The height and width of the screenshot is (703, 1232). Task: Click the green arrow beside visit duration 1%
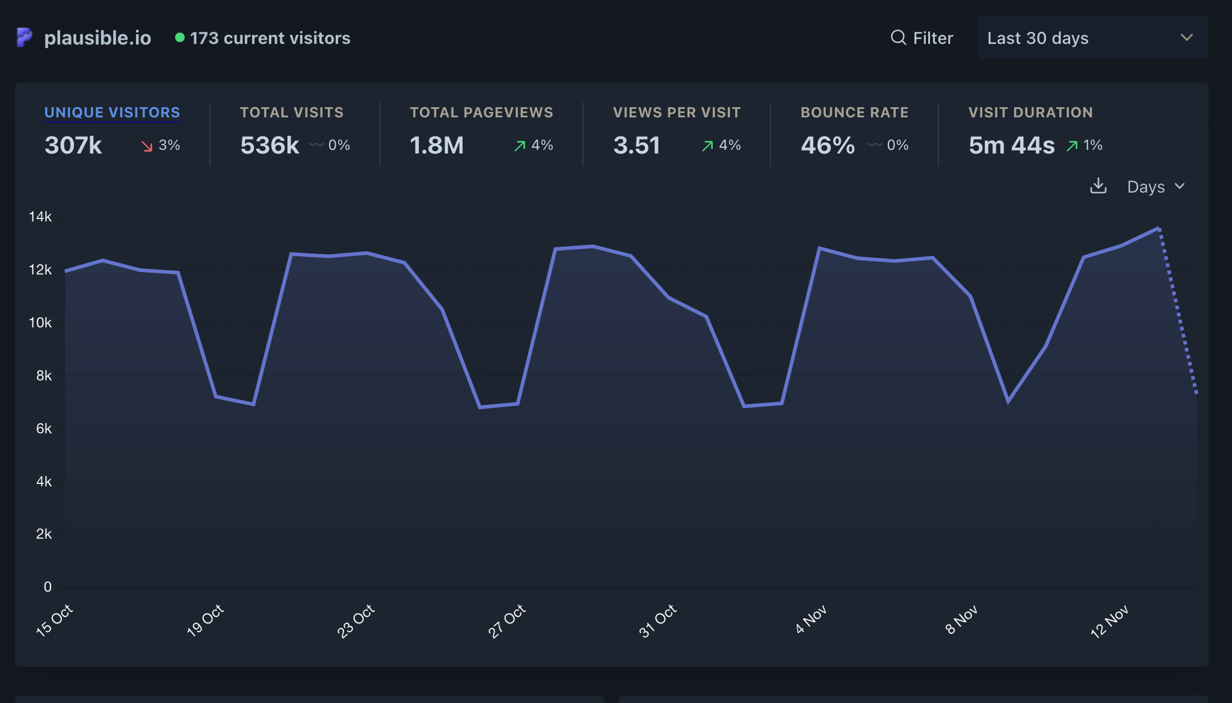coord(1072,146)
